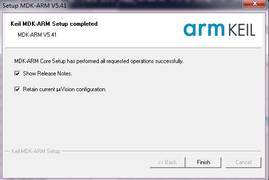Image resolution: width=269 pixels, height=180 pixels.
Task: Untick the Retain current µVision configuration checkbox
Action: click(17, 89)
